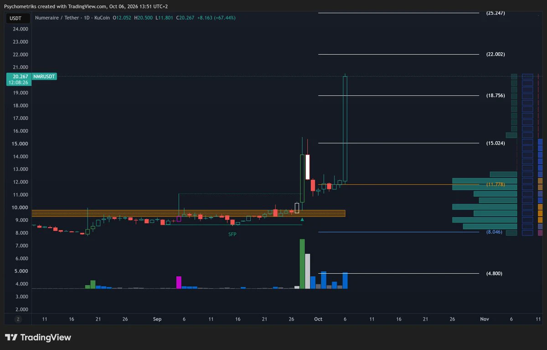This screenshot has width=547, height=350.
Task: Select the tall green Oct 6 candle
Action: (345, 129)
